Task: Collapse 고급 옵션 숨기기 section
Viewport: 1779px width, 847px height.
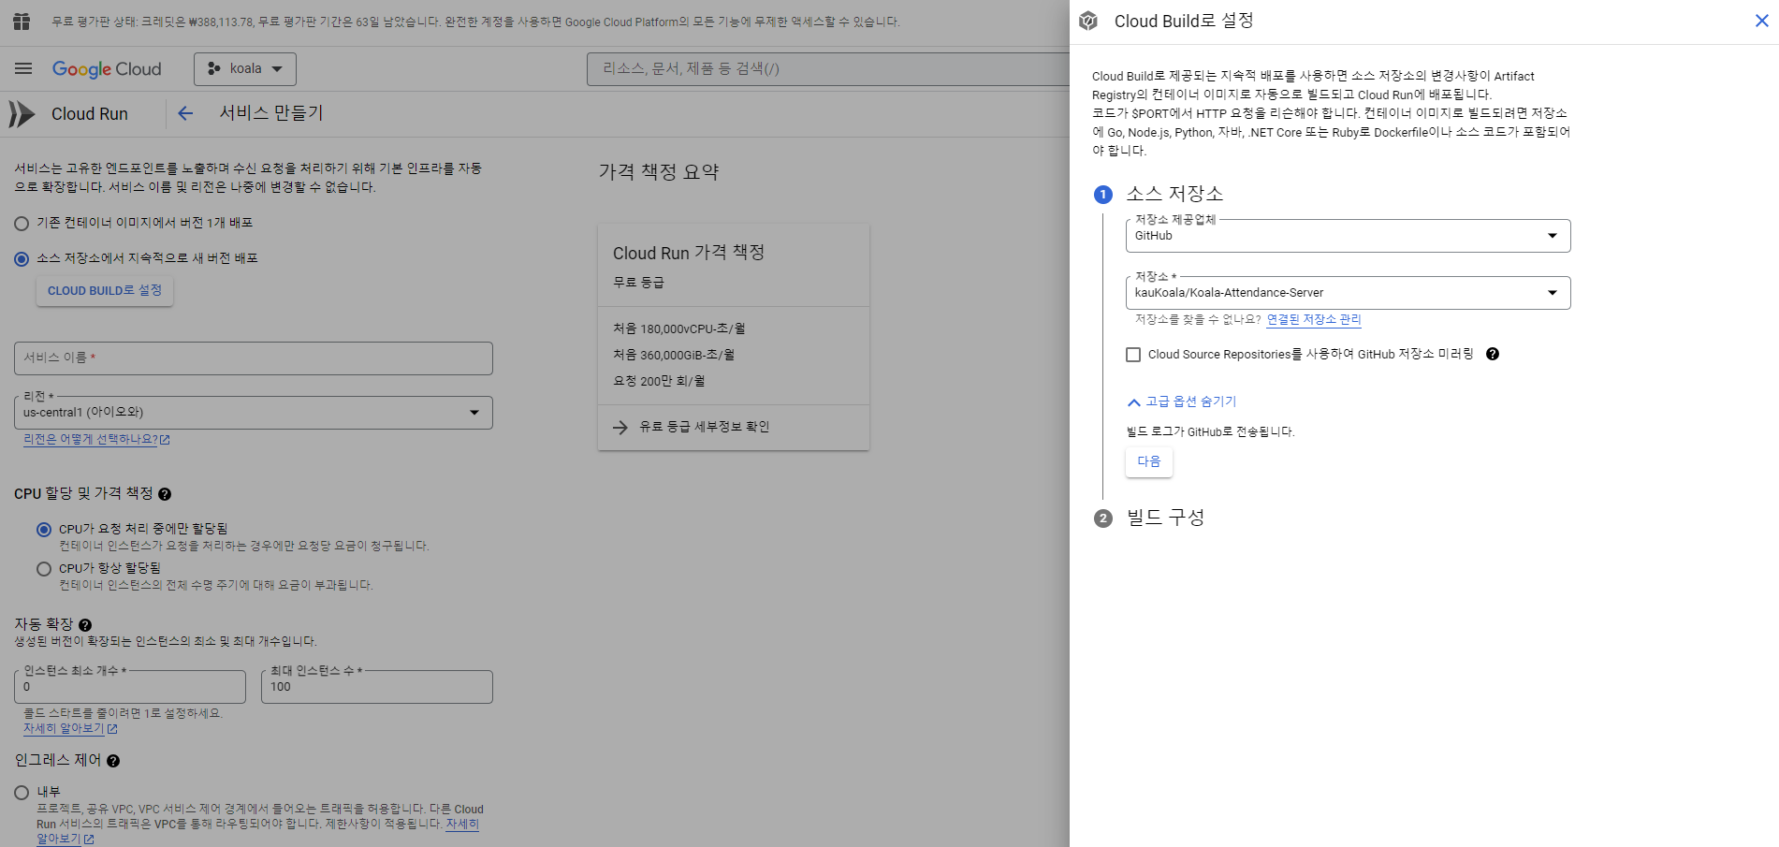Action: coord(1182,402)
